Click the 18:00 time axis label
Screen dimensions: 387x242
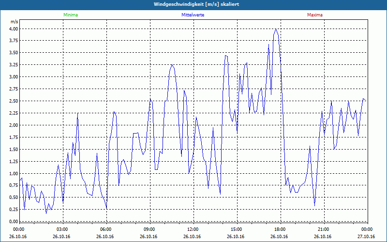coord(281,229)
